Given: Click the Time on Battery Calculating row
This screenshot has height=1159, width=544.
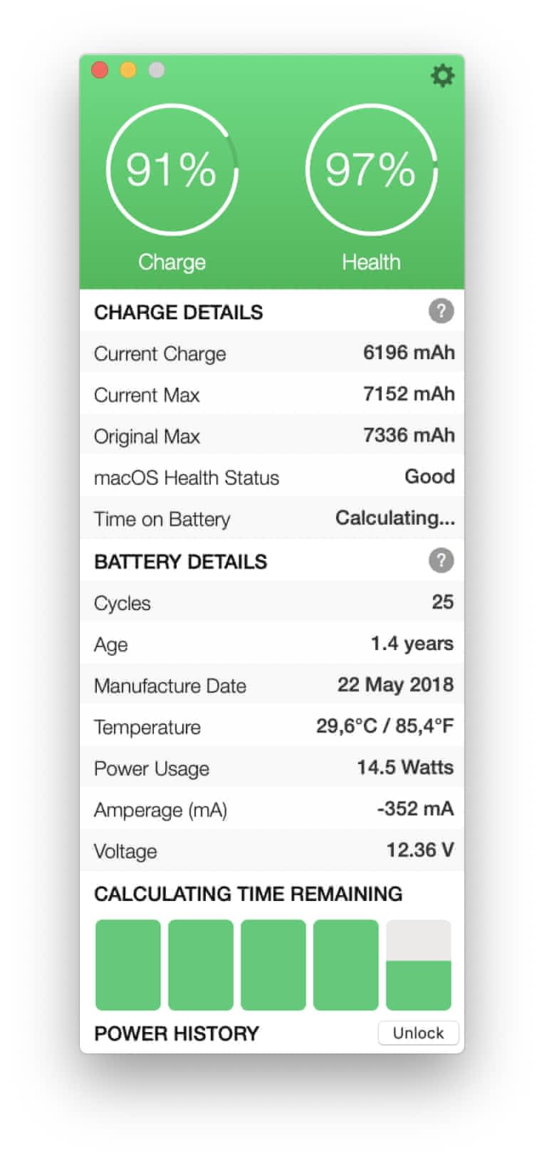Looking at the screenshot, I should [272, 518].
